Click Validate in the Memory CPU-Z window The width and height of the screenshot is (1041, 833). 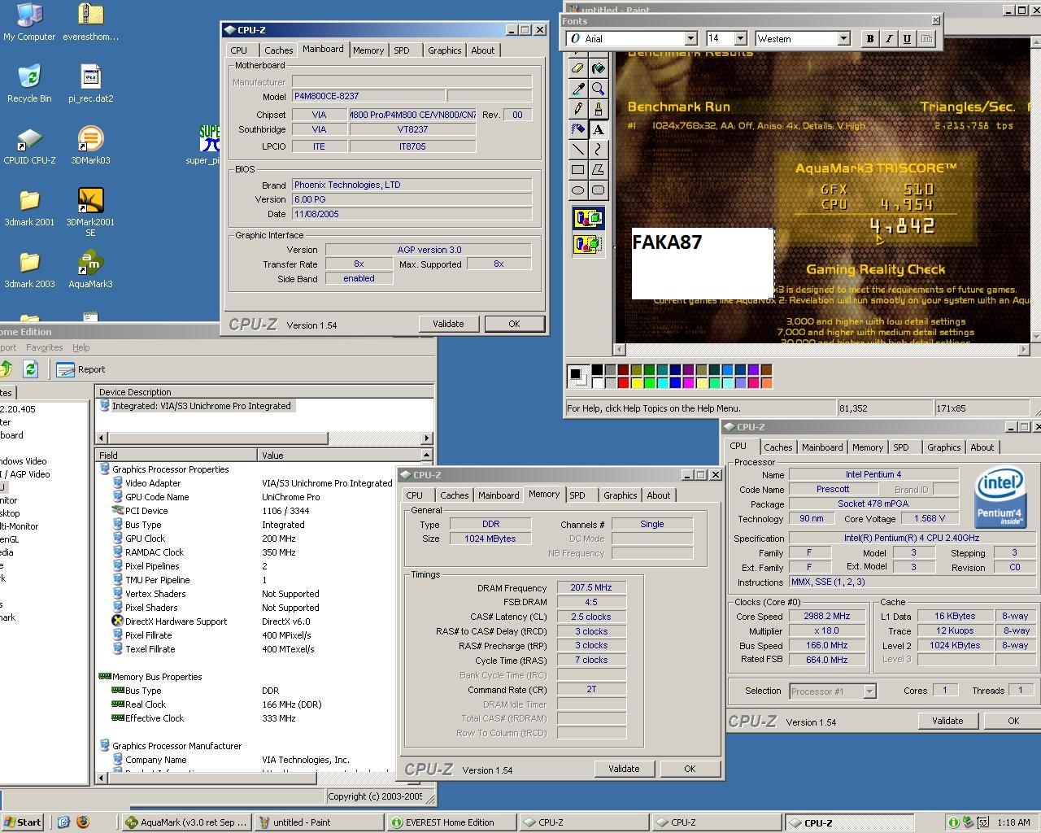[624, 769]
